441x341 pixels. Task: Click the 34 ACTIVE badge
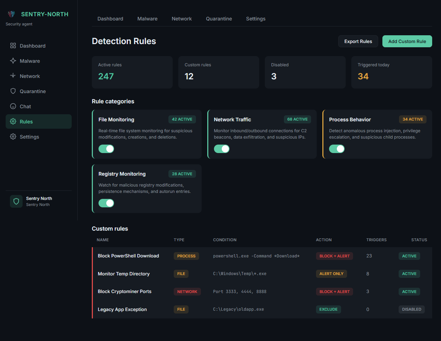[x=413, y=119]
